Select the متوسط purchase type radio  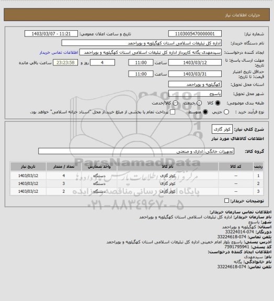pos(206,112)
